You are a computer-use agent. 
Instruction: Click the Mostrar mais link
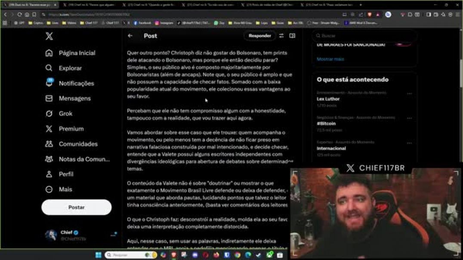point(330,59)
